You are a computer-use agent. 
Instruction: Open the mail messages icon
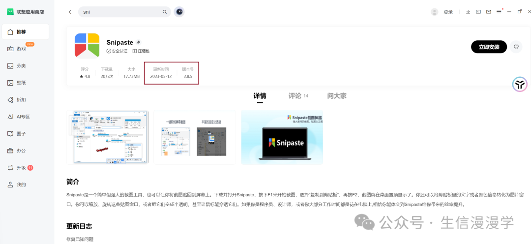(x=488, y=12)
